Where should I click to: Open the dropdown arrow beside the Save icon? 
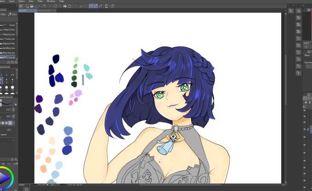pyautogui.click(x=40, y=6)
